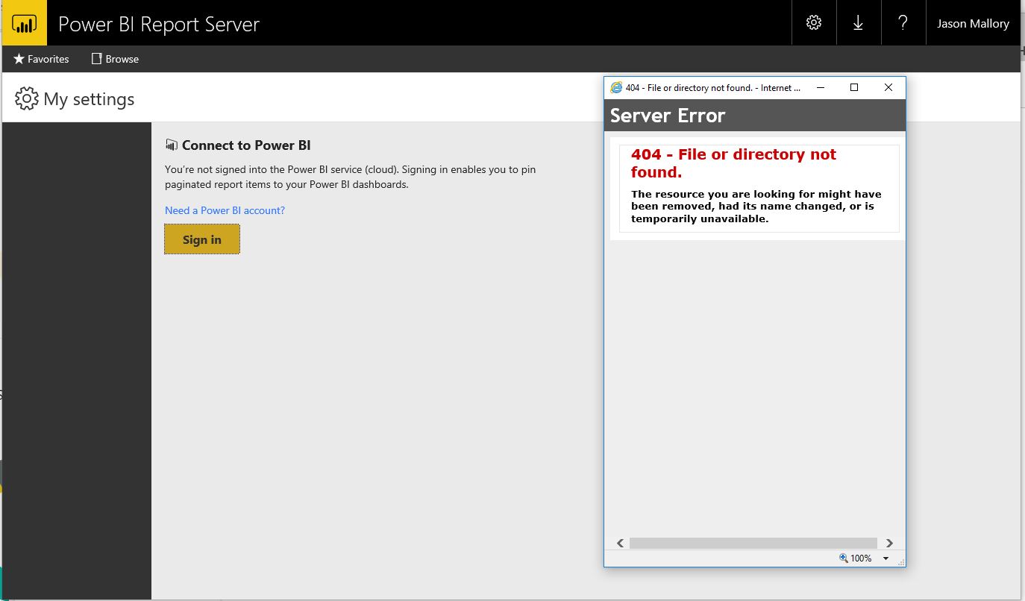1025x601 pixels.
Task: Click the Power BI logo icon
Action: pyautogui.click(x=25, y=23)
